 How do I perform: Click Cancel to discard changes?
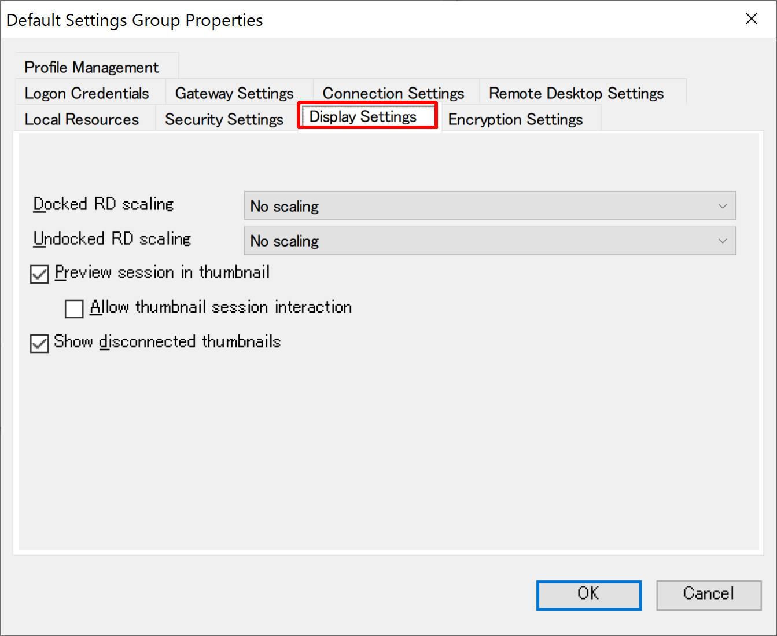tap(709, 595)
